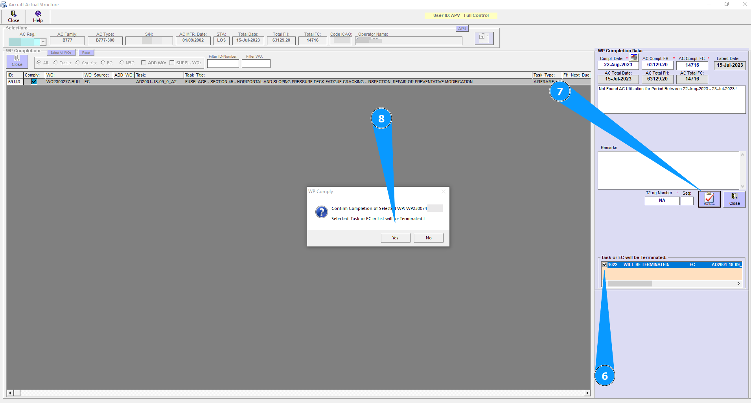751x403 pixels.
Task: Select the Checks radio button
Action: tap(77, 63)
